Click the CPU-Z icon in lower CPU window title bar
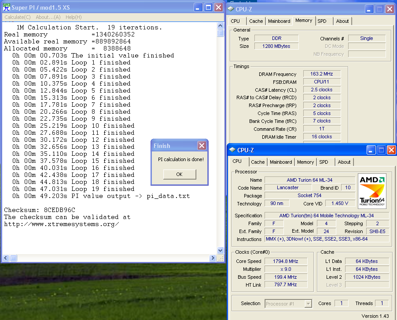The width and height of the screenshot is (397, 320). pyautogui.click(x=232, y=150)
